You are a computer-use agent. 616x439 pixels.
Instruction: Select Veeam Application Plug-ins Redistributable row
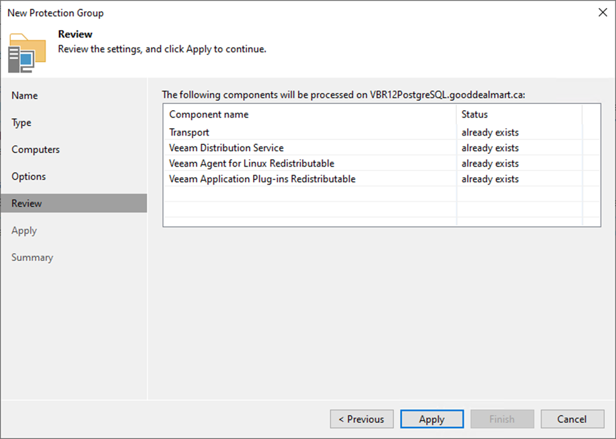tap(381, 179)
